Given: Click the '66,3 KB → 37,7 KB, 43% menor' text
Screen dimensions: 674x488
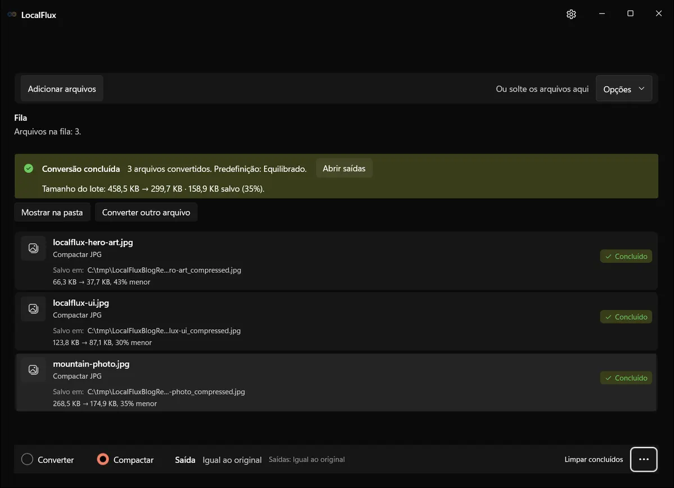Looking at the screenshot, I should 102,282.
